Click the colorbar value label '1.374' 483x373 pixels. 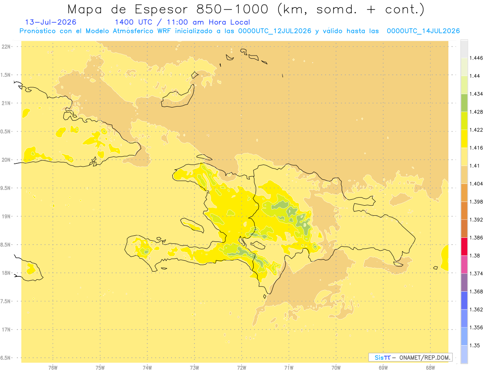[476, 274]
